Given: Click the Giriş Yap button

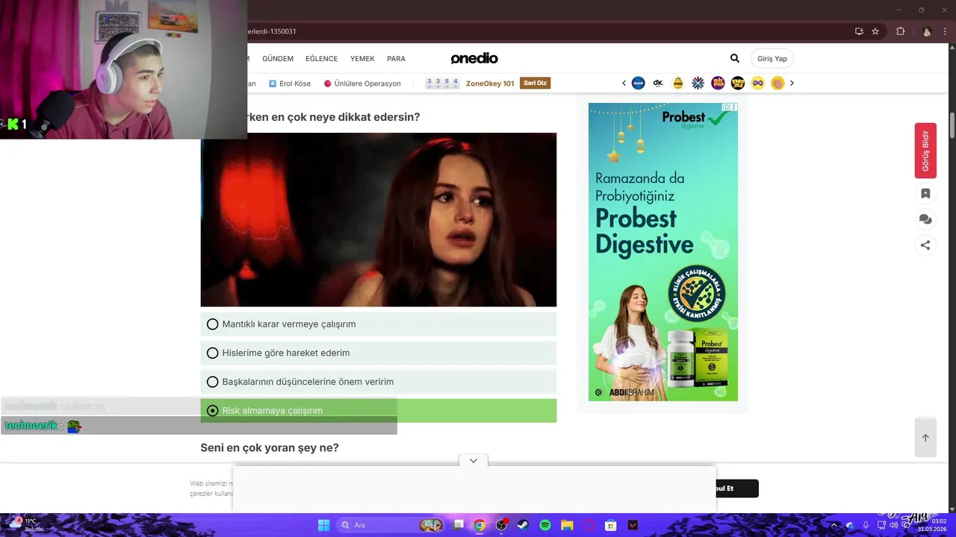Looking at the screenshot, I should pyautogui.click(x=772, y=58).
